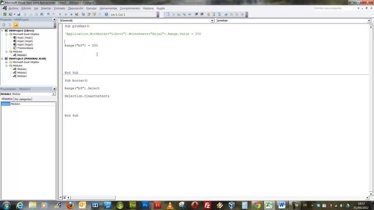Image resolution: width=374 pixels, height=210 pixels.
Task: Toggle bookmark in the edit toolbar
Action: [226, 14]
